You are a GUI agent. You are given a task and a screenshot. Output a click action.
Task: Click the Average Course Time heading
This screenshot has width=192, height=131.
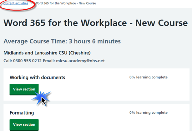click(62, 41)
